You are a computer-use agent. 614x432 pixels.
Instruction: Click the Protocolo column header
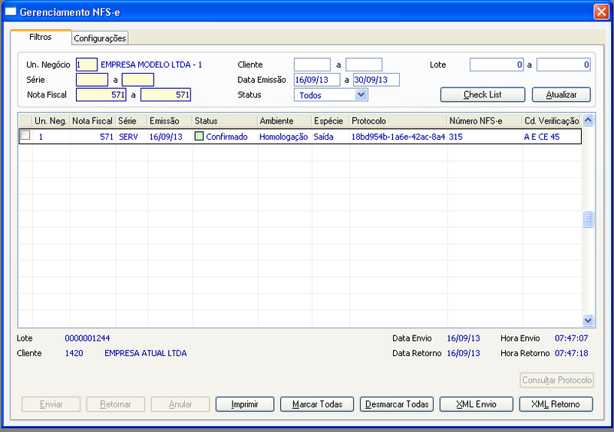click(x=398, y=121)
